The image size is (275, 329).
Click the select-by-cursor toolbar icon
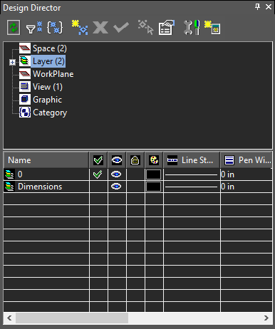click(146, 28)
